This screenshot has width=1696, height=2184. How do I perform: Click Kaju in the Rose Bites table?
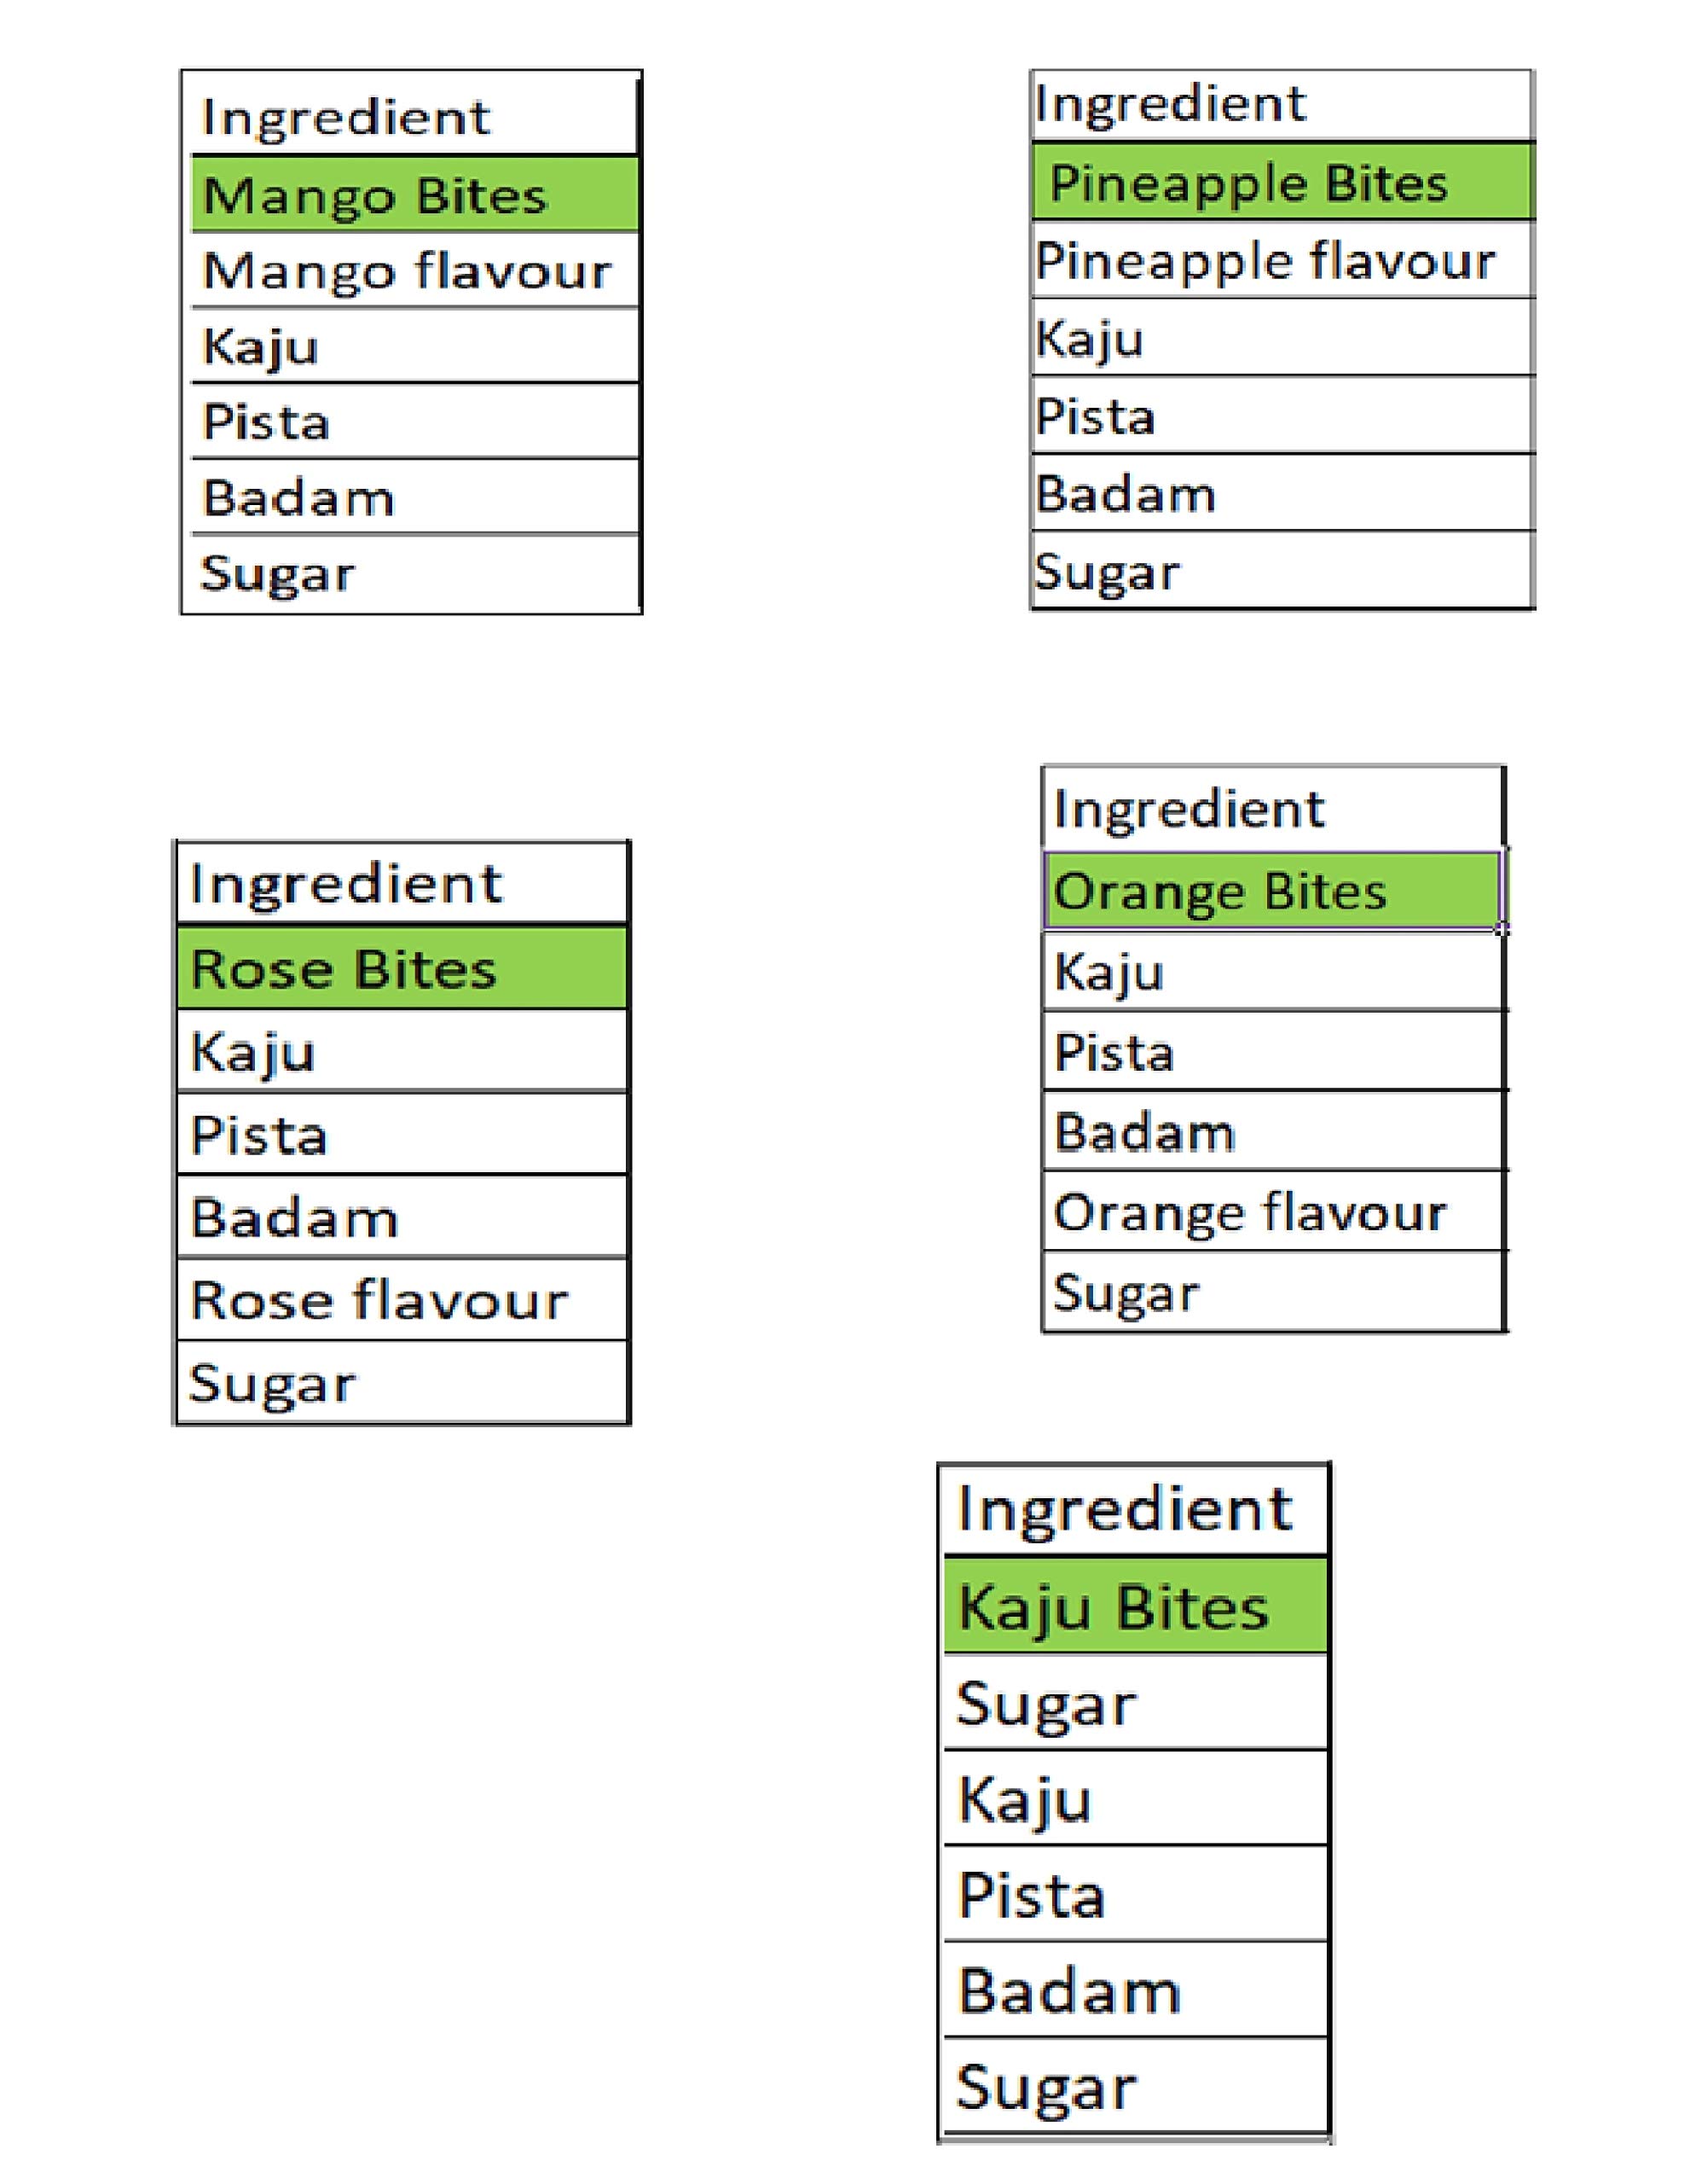click(x=402, y=1051)
